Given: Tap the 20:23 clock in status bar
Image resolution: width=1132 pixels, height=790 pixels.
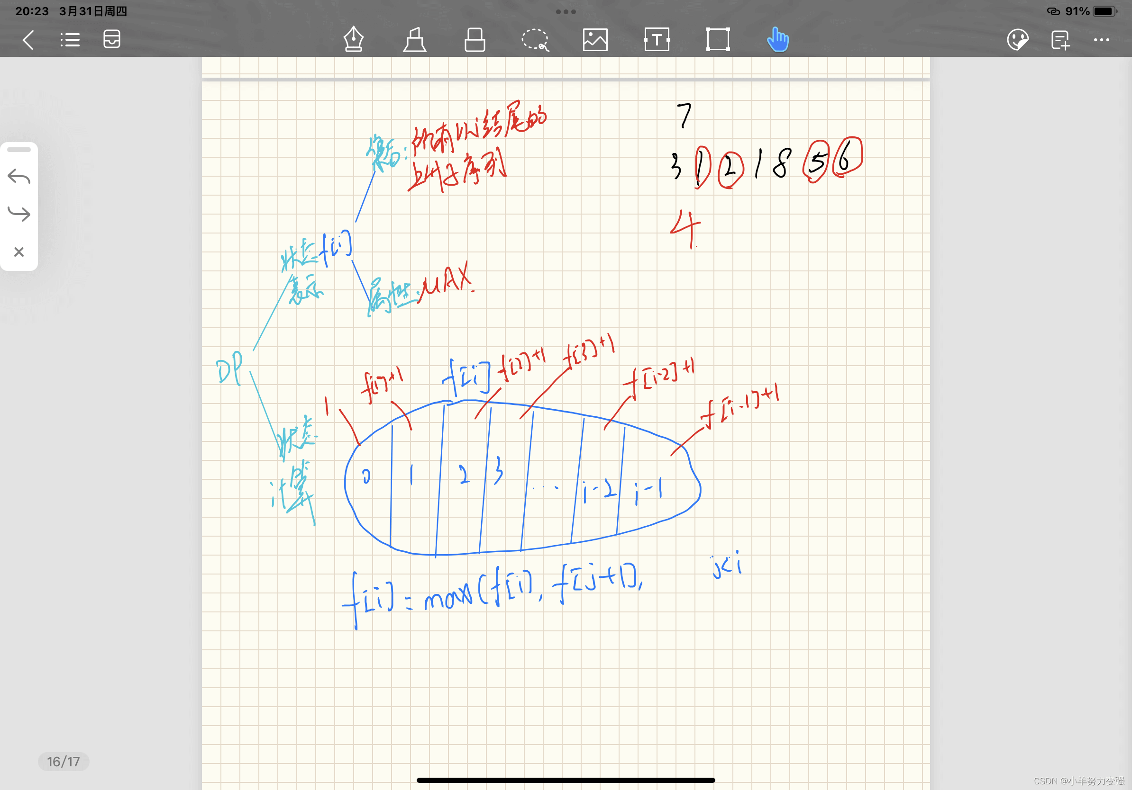Looking at the screenshot, I should tap(32, 11).
